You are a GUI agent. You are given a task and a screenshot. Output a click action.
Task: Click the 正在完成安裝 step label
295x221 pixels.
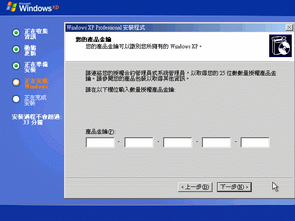[x=35, y=100]
